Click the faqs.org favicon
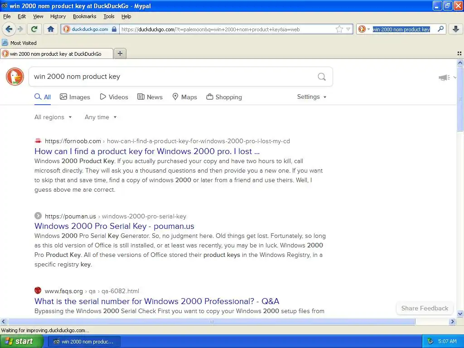This screenshot has height=348, width=464. point(38,290)
